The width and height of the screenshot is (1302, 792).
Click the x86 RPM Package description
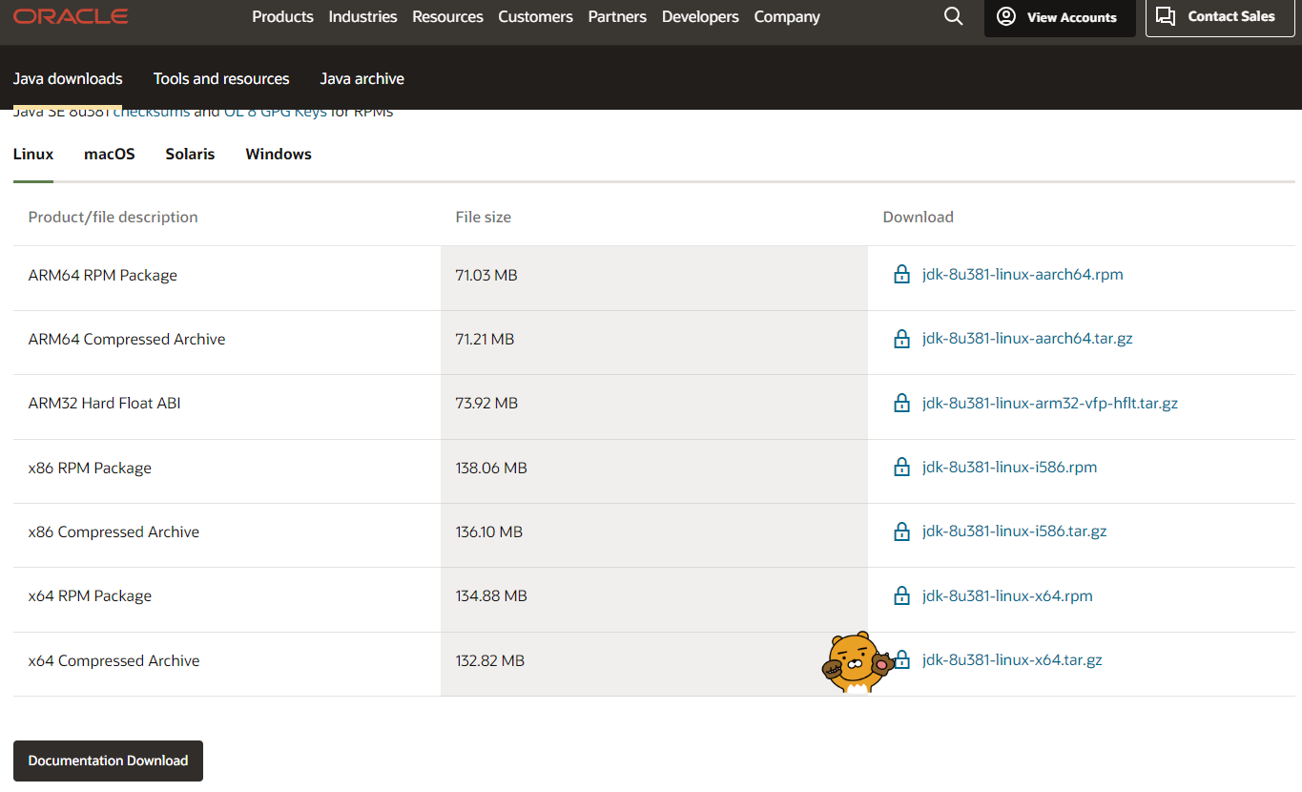tap(90, 468)
